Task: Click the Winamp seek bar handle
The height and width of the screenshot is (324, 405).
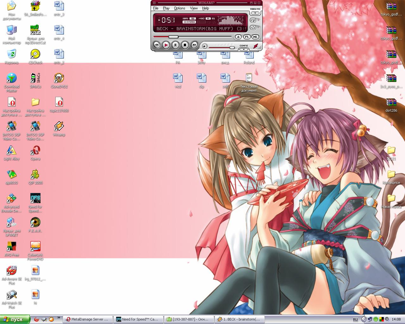Action: 173,37
